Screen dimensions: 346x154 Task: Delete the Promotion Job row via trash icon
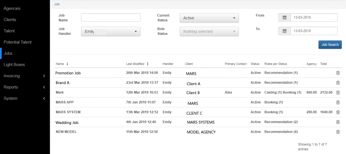[x=338, y=73]
